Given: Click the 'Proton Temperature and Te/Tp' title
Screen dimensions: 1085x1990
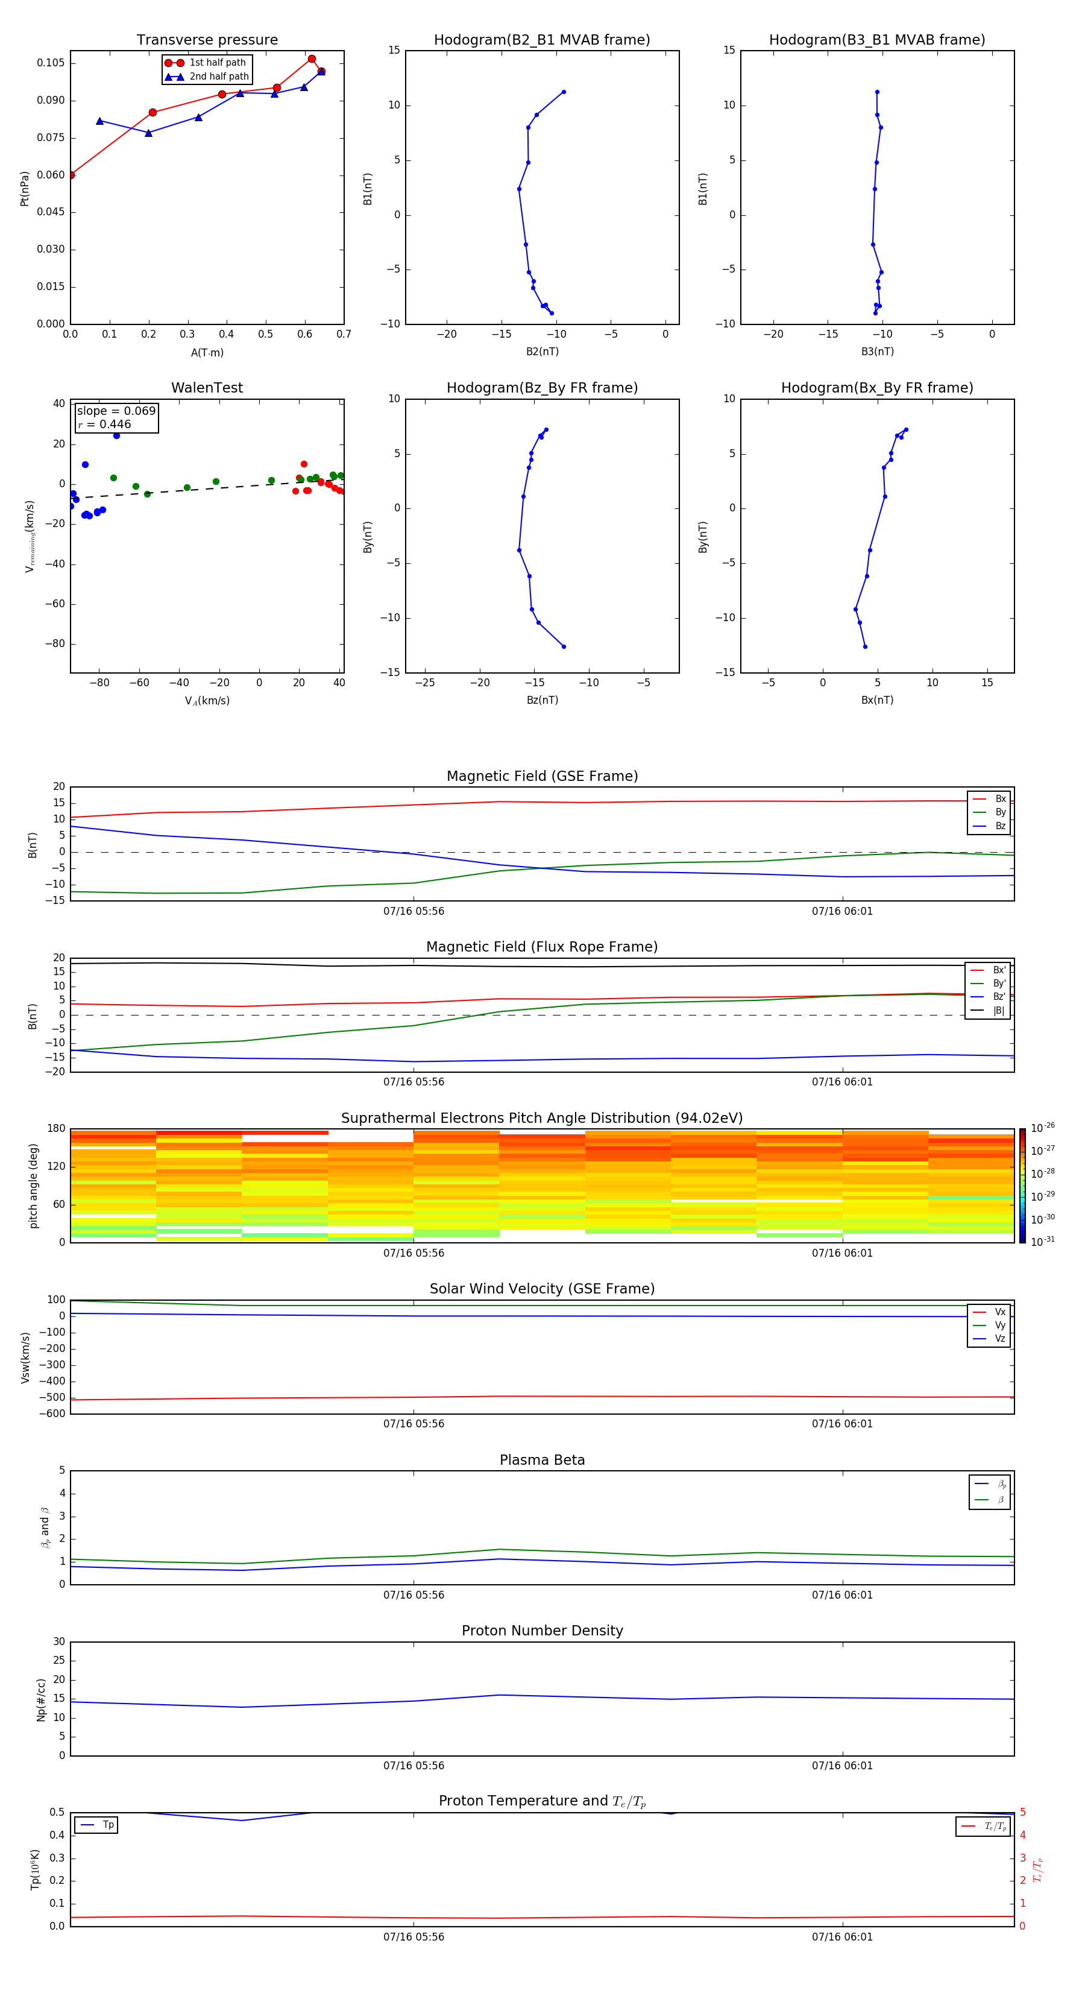Looking at the screenshot, I should [x=542, y=1801].
